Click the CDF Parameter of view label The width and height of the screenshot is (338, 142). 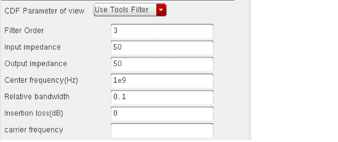pyautogui.click(x=44, y=11)
